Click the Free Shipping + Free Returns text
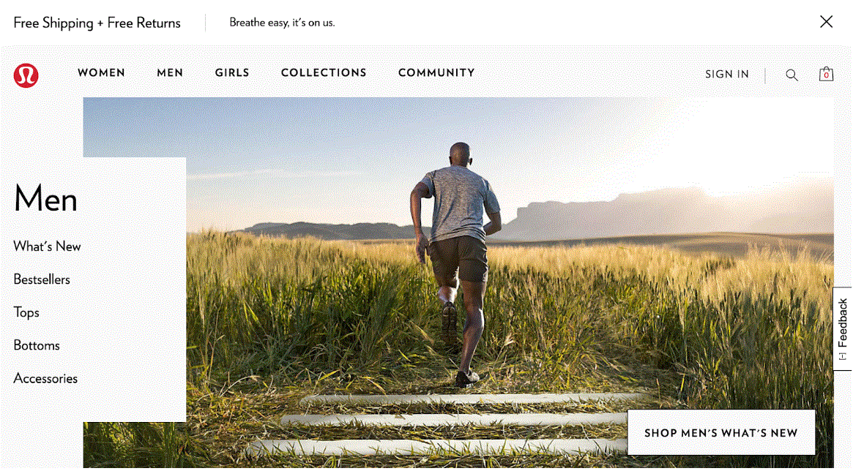 click(x=97, y=23)
